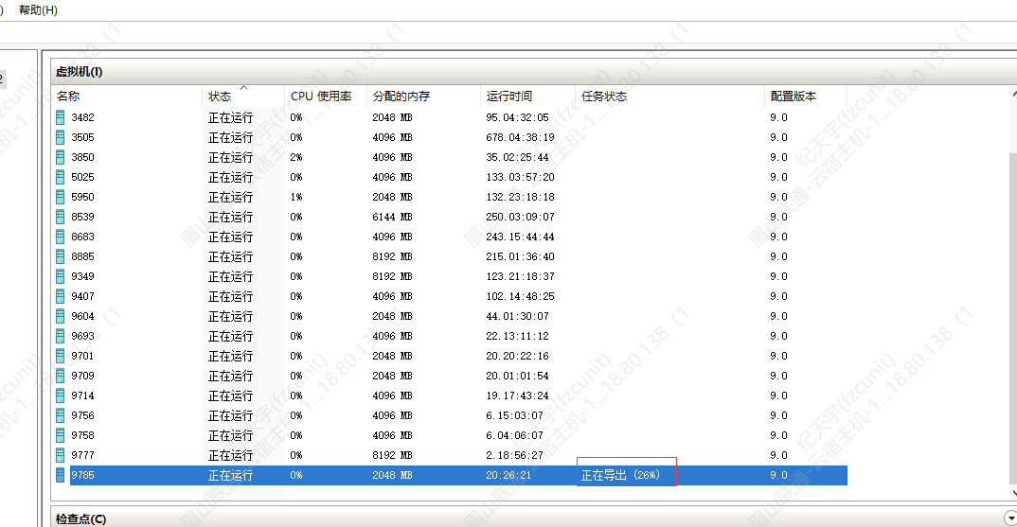This screenshot has width=1017, height=527.
Task: Select the VM icon beside 3850
Action: click(x=61, y=157)
